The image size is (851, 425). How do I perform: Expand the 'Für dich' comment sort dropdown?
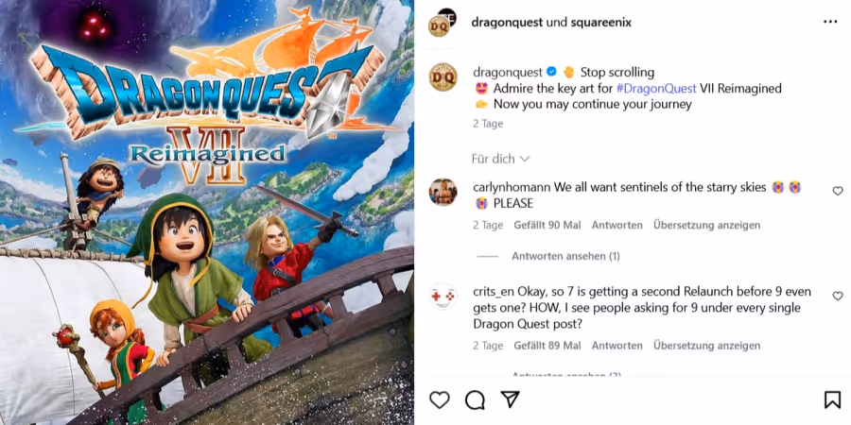[500, 159]
